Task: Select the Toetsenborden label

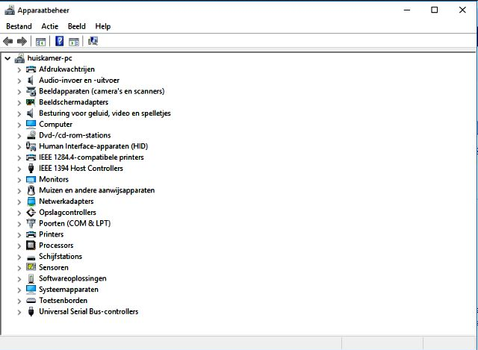Action: 63,300
